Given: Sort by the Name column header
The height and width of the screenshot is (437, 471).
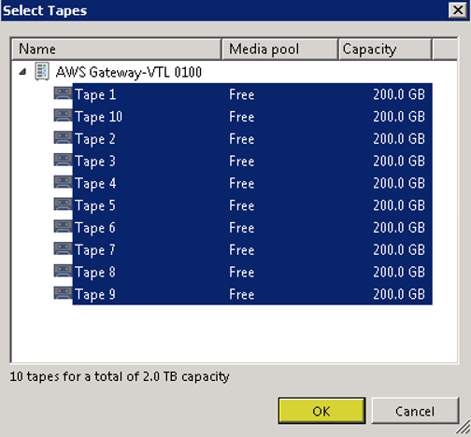Looking at the screenshot, I should [x=116, y=49].
